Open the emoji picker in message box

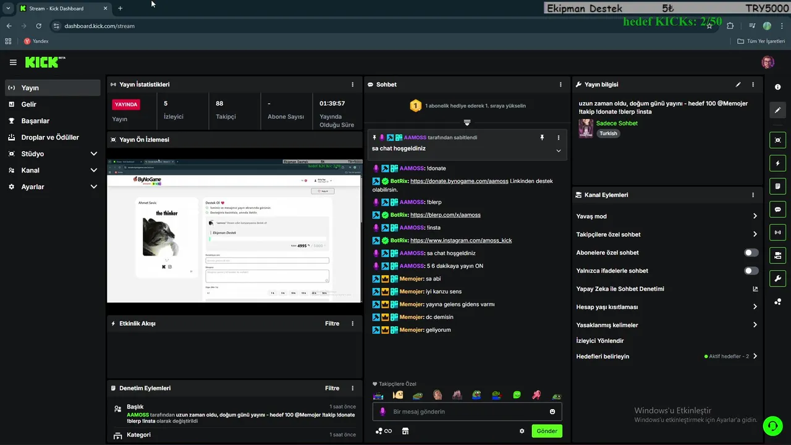pos(552,412)
